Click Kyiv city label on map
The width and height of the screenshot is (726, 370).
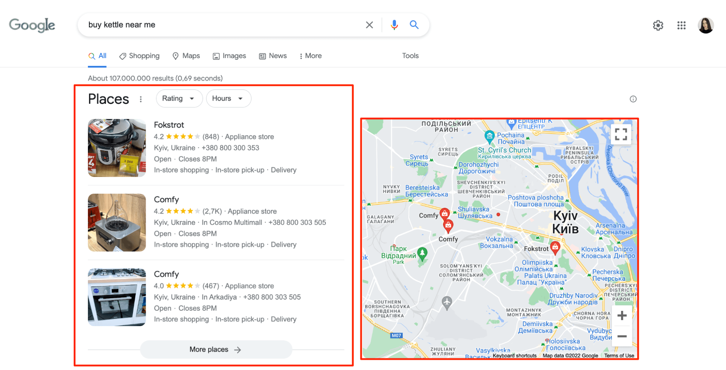(565, 222)
